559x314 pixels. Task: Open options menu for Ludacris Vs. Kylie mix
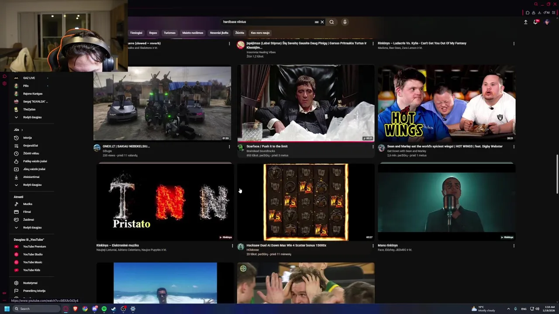click(514, 44)
